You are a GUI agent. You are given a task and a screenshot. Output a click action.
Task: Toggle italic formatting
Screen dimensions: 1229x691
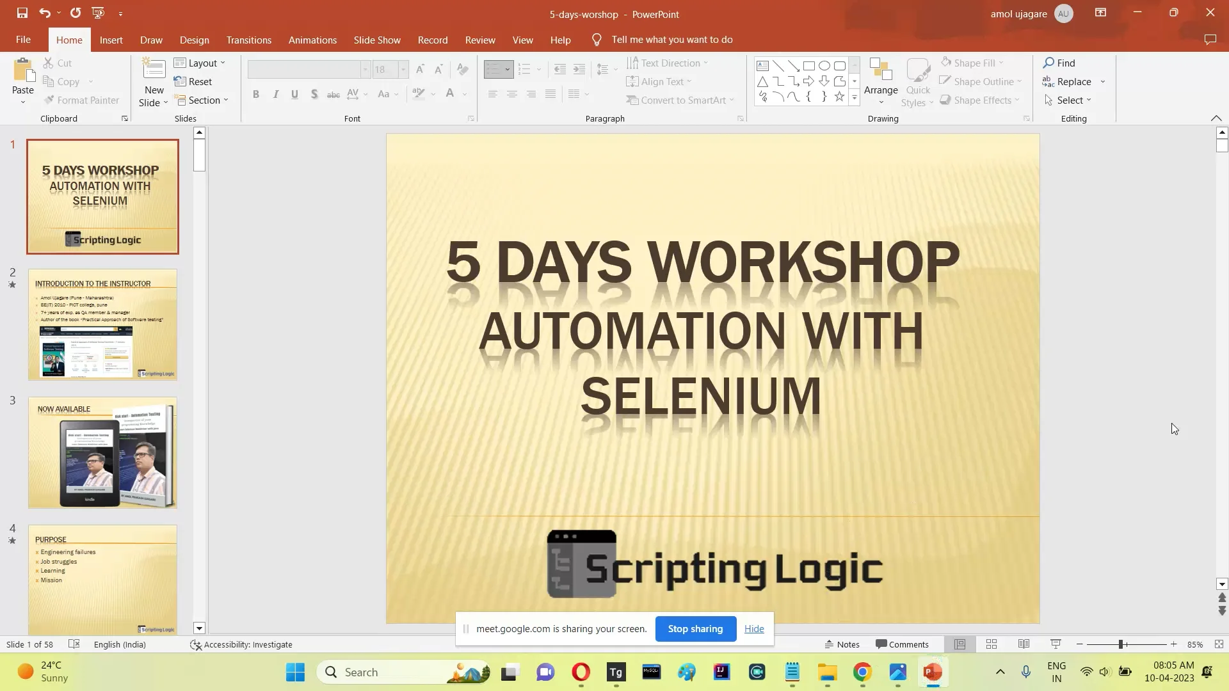pyautogui.click(x=275, y=94)
